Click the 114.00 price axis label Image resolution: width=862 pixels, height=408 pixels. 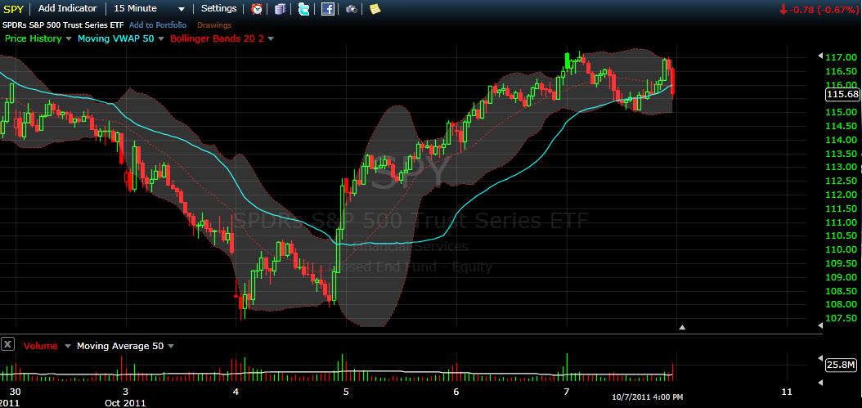pos(841,140)
